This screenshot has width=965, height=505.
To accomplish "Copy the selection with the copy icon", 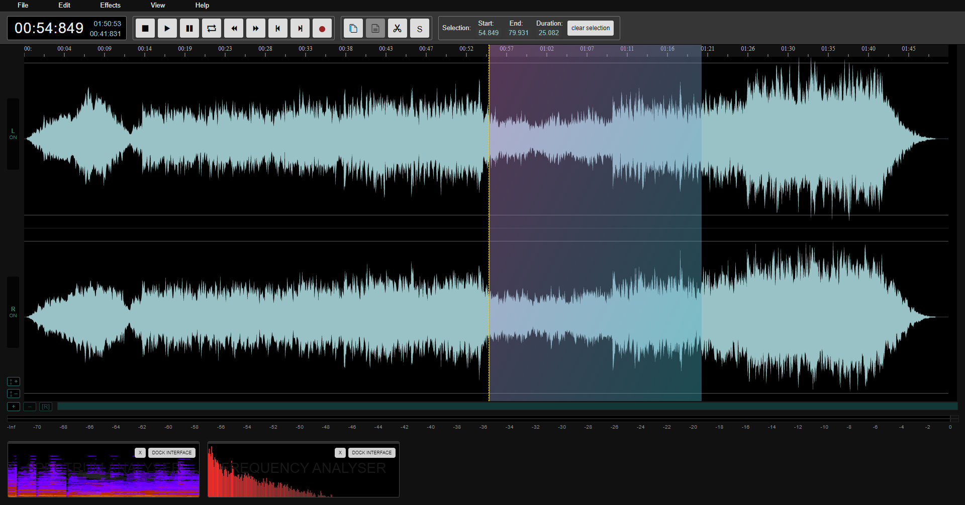I will pyautogui.click(x=353, y=28).
